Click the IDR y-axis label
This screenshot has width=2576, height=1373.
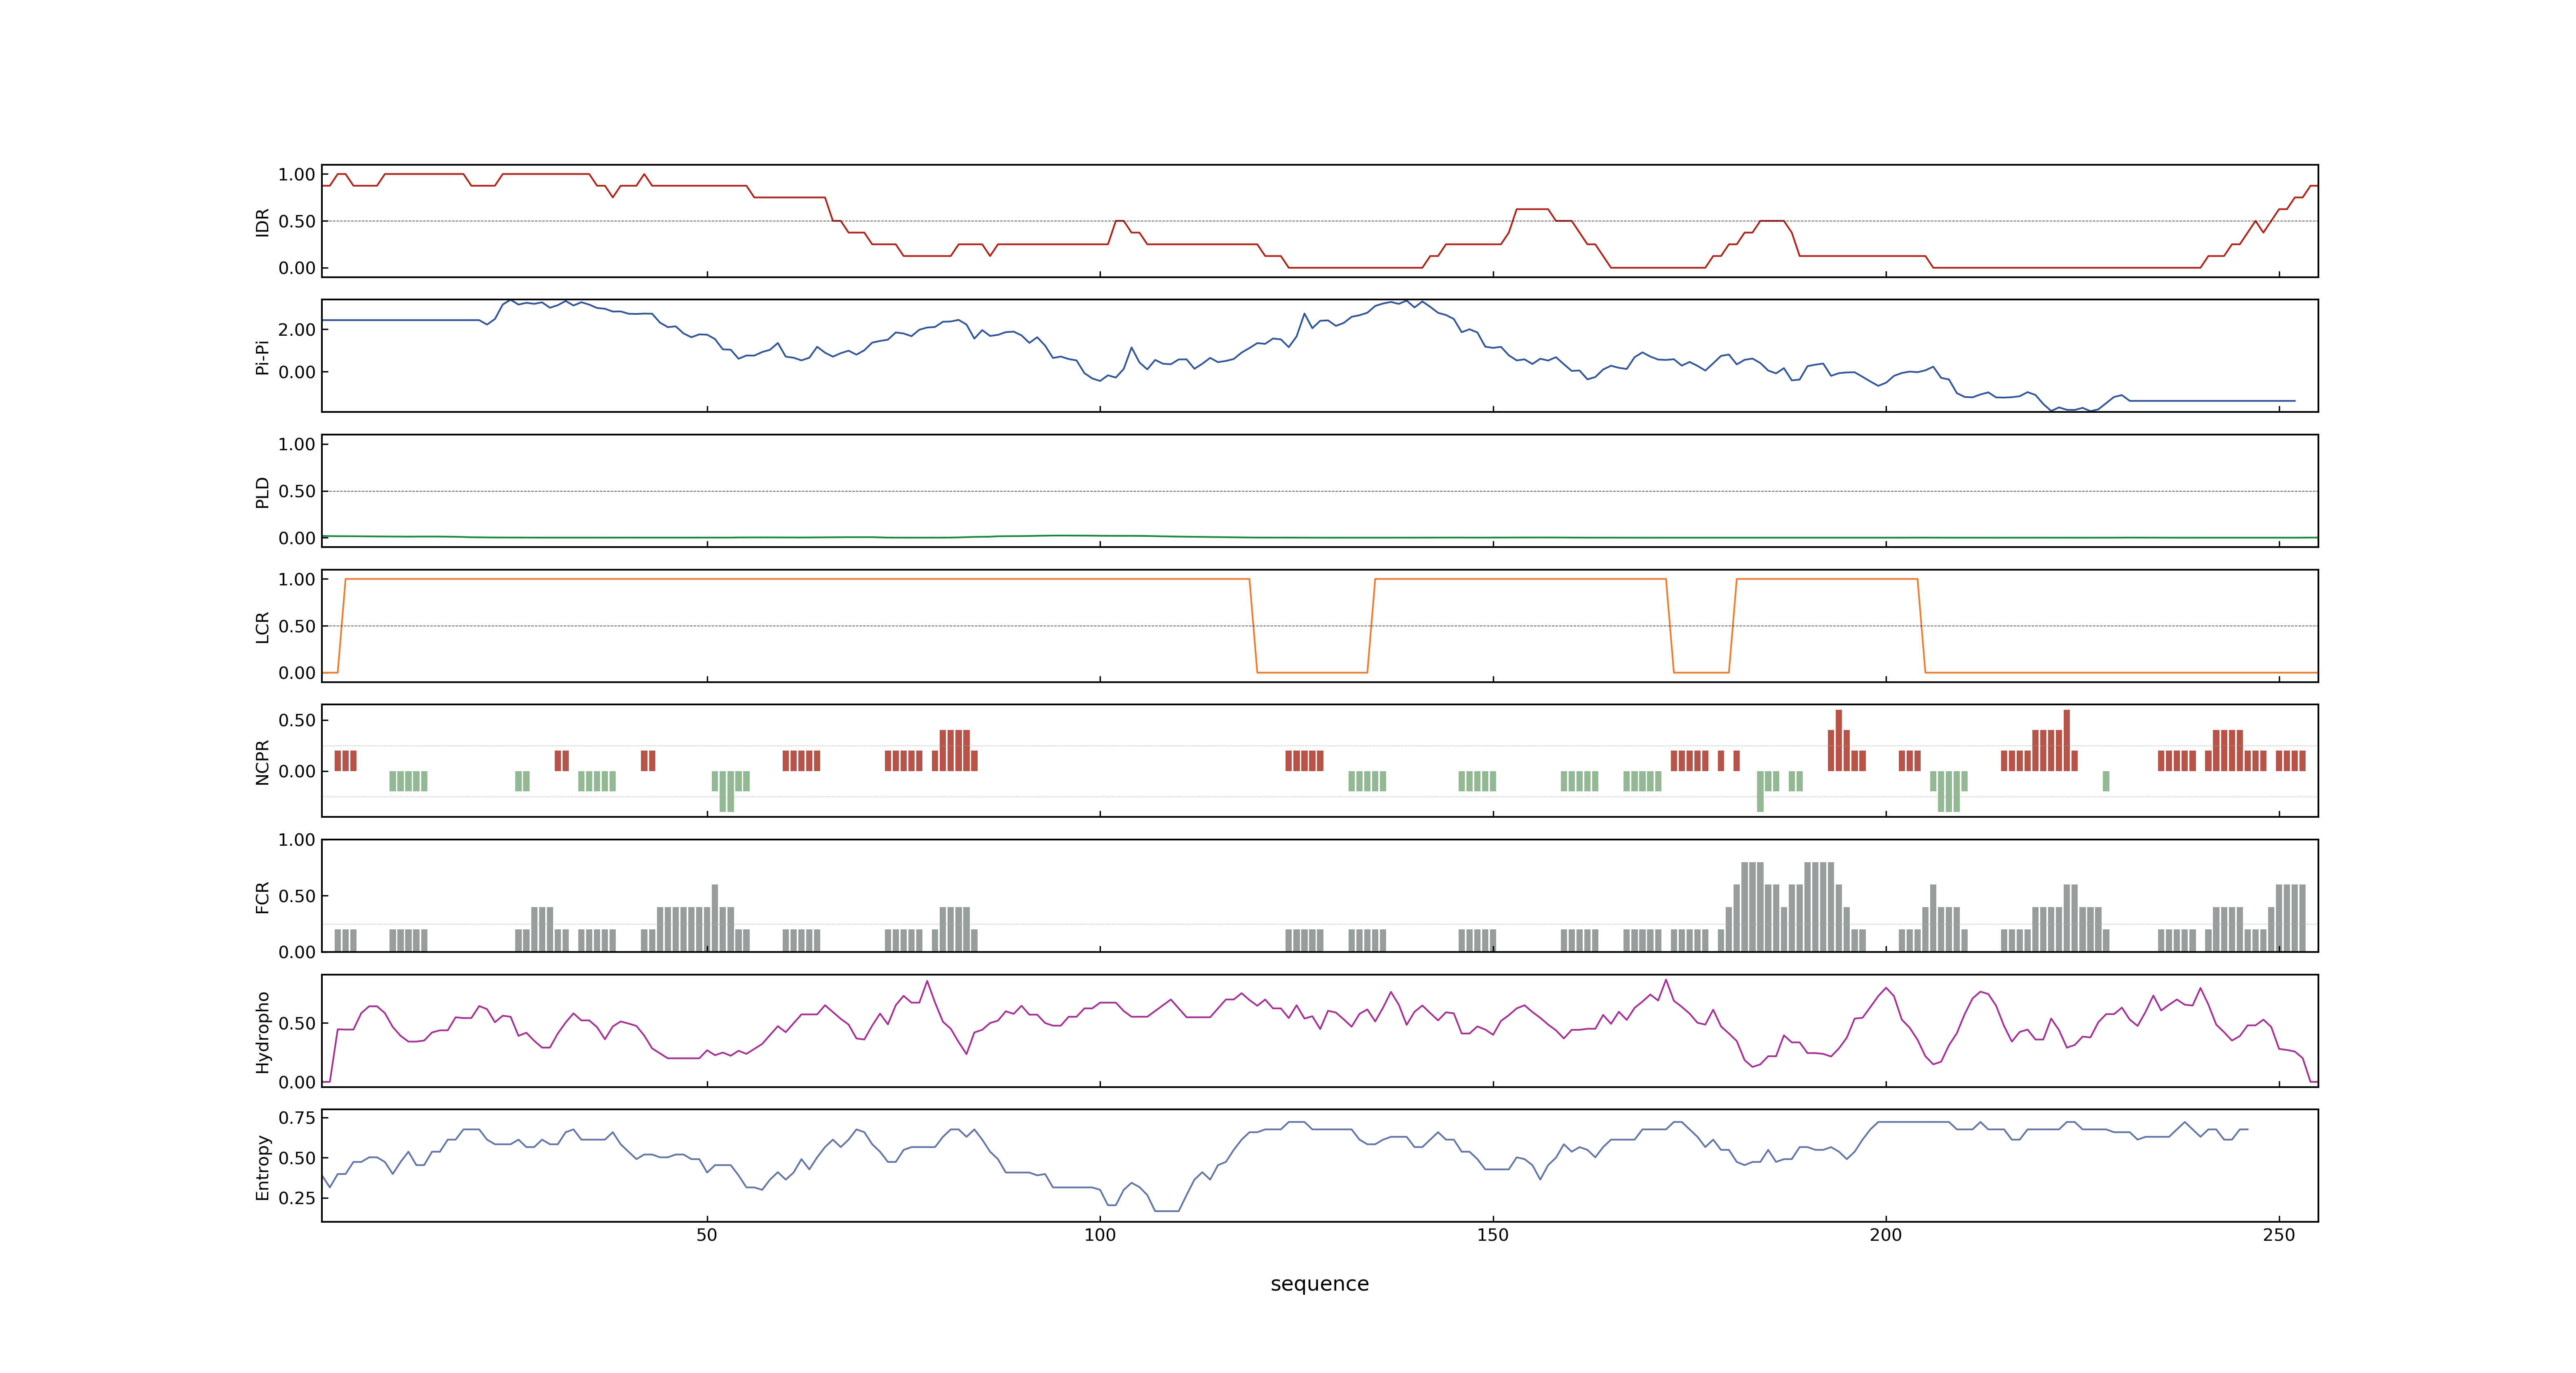pyautogui.click(x=262, y=222)
